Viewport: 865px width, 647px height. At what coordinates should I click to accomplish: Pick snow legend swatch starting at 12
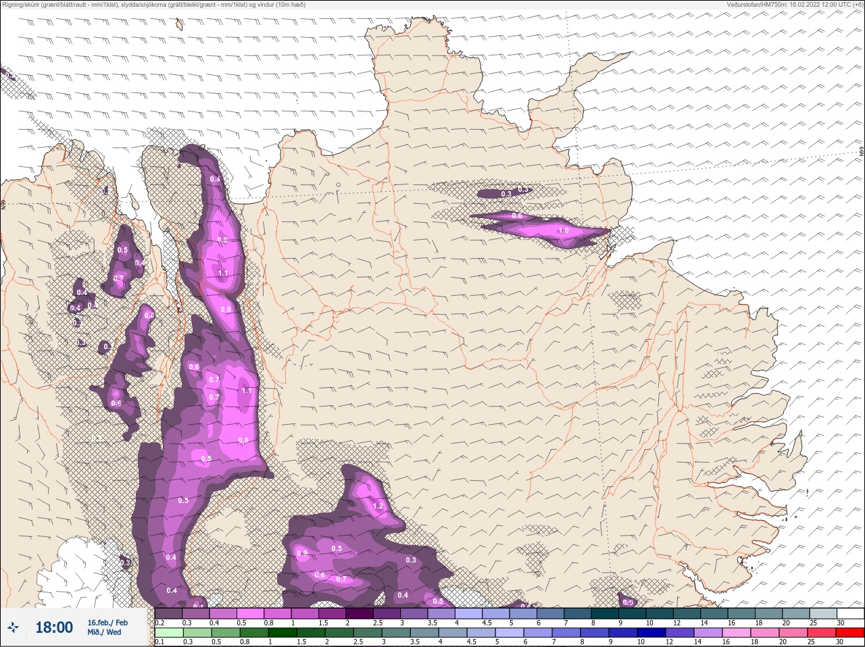(x=688, y=613)
